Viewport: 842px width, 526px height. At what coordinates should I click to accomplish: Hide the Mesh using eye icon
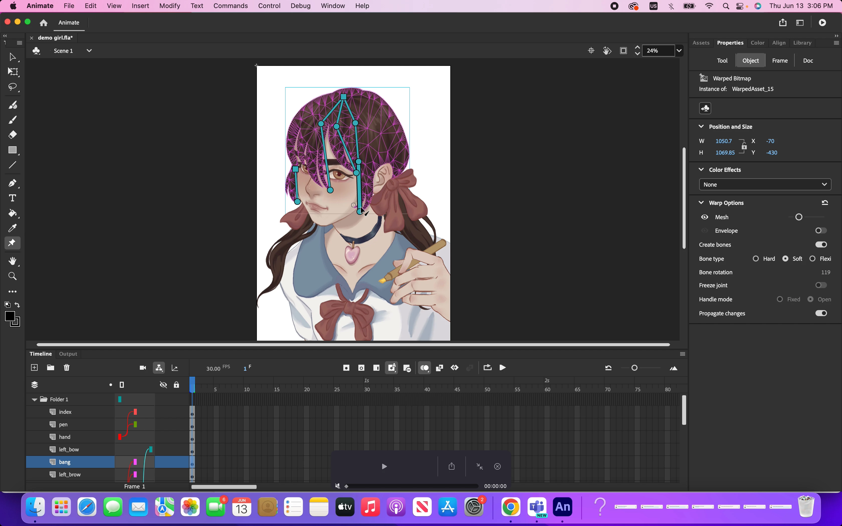pos(705,217)
